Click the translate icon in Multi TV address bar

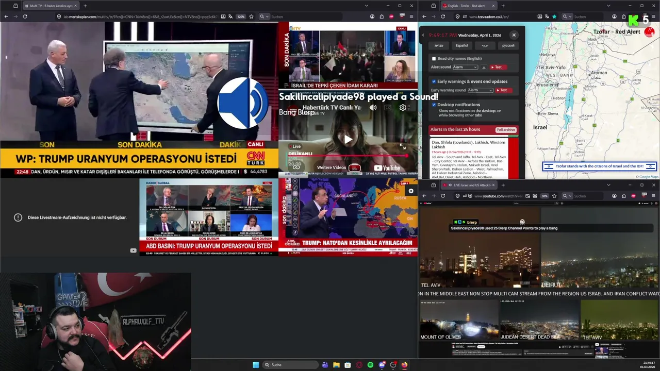(x=232, y=16)
